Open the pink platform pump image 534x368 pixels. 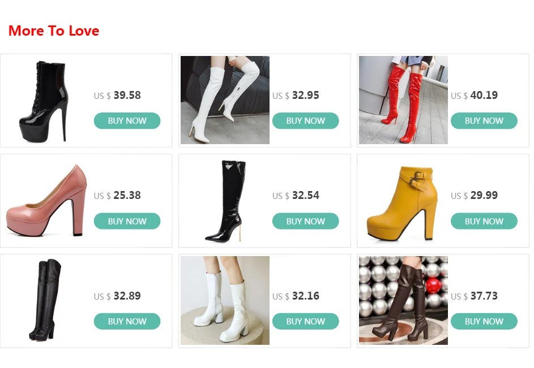coord(46,201)
